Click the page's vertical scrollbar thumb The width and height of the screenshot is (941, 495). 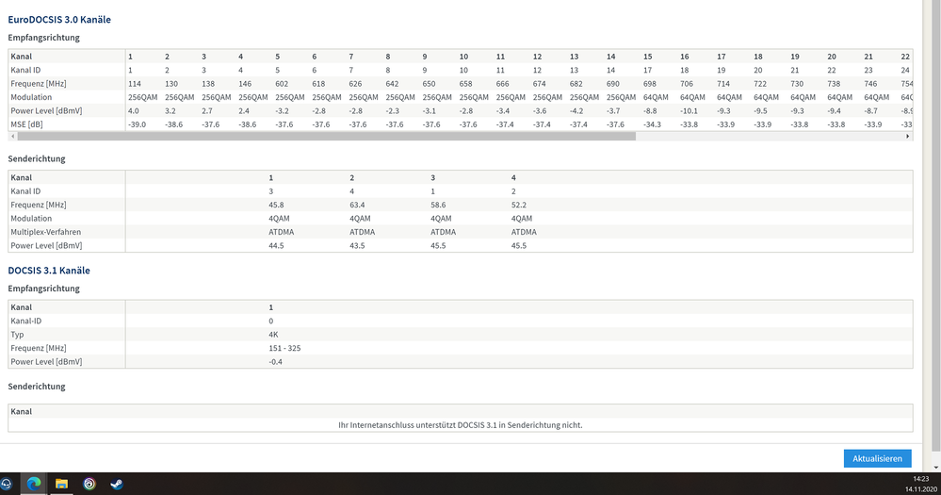936,225
